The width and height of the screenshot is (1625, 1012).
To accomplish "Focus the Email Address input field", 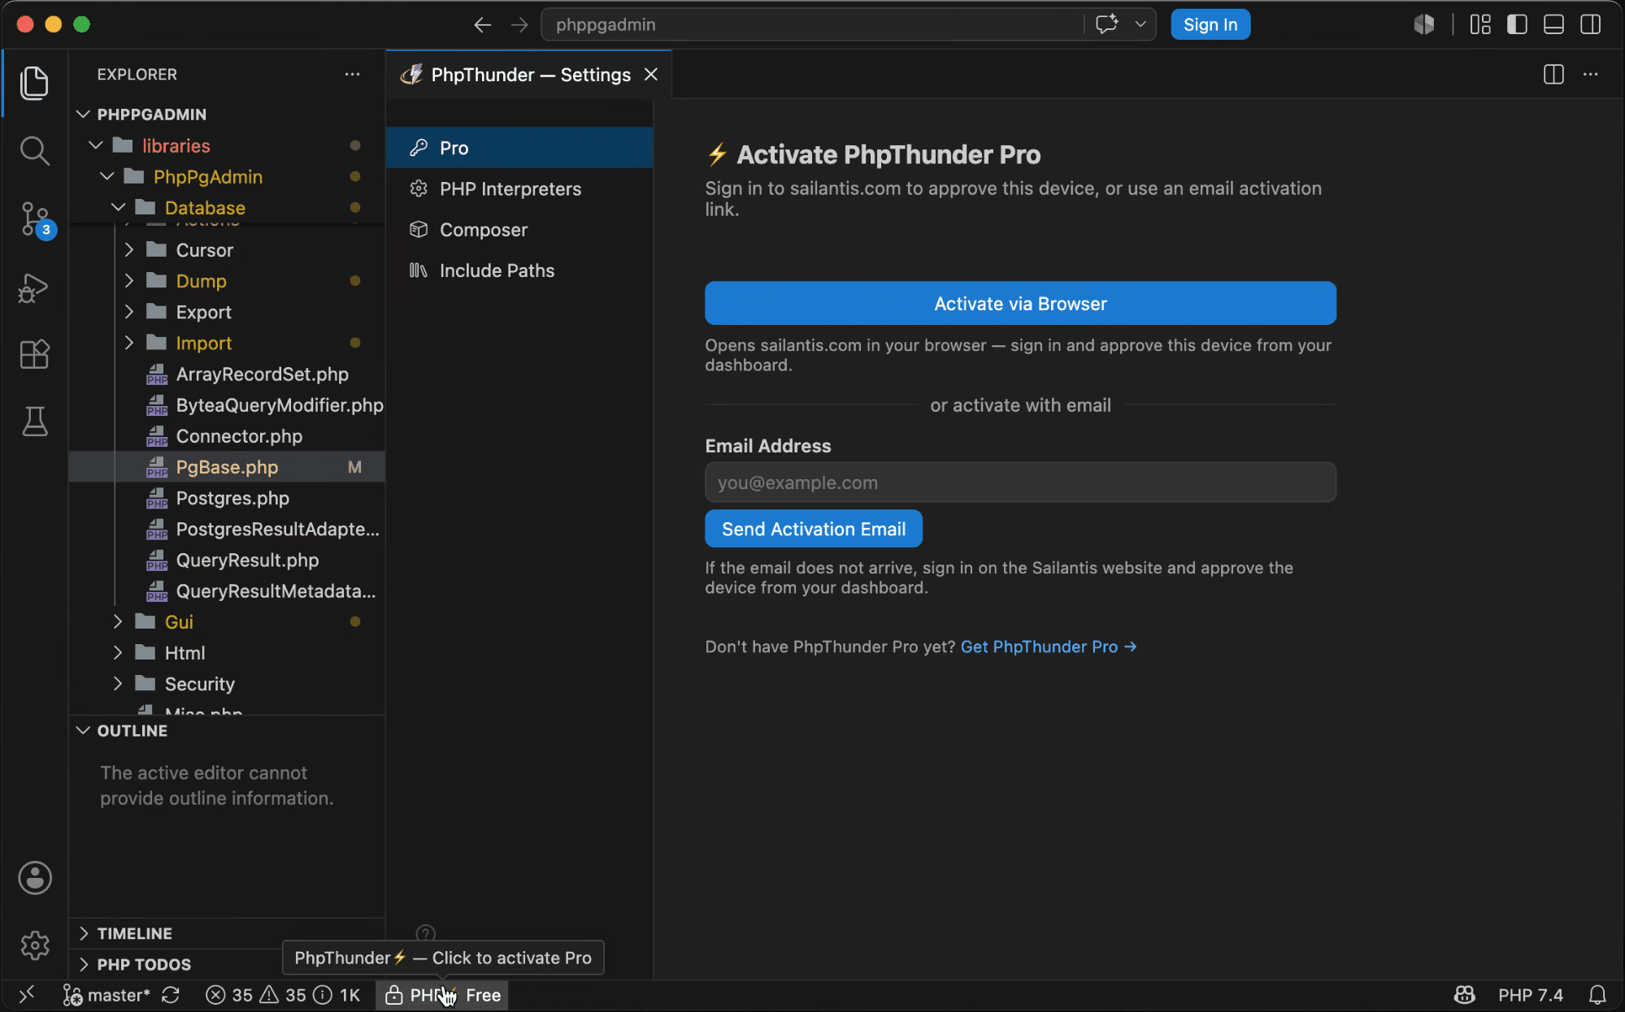I will coord(1020,482).
